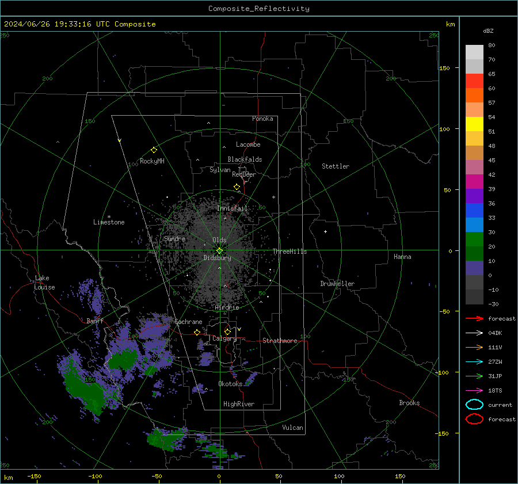This screenshot has width=518, height=484.
Task: Click the Cochrane town label
Action: pyautogui.click(x=188, y=322)
